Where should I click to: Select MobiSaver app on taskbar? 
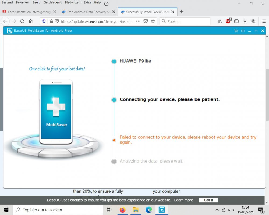(162, 210)
